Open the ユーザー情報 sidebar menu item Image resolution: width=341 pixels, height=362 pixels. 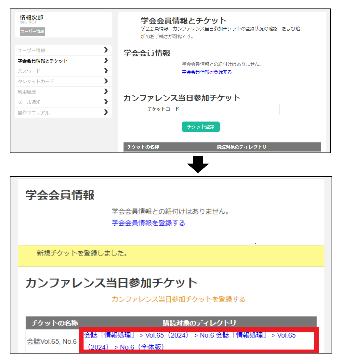[32, 51]
